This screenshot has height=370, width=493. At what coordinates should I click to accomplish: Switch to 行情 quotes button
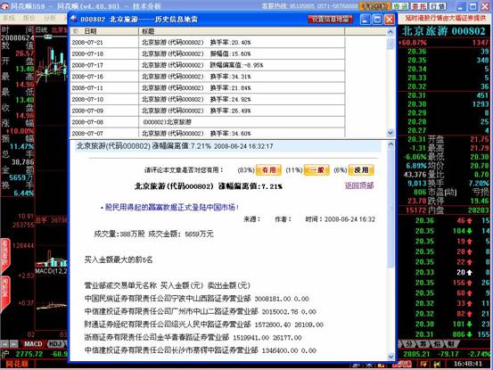click(438, 6)
